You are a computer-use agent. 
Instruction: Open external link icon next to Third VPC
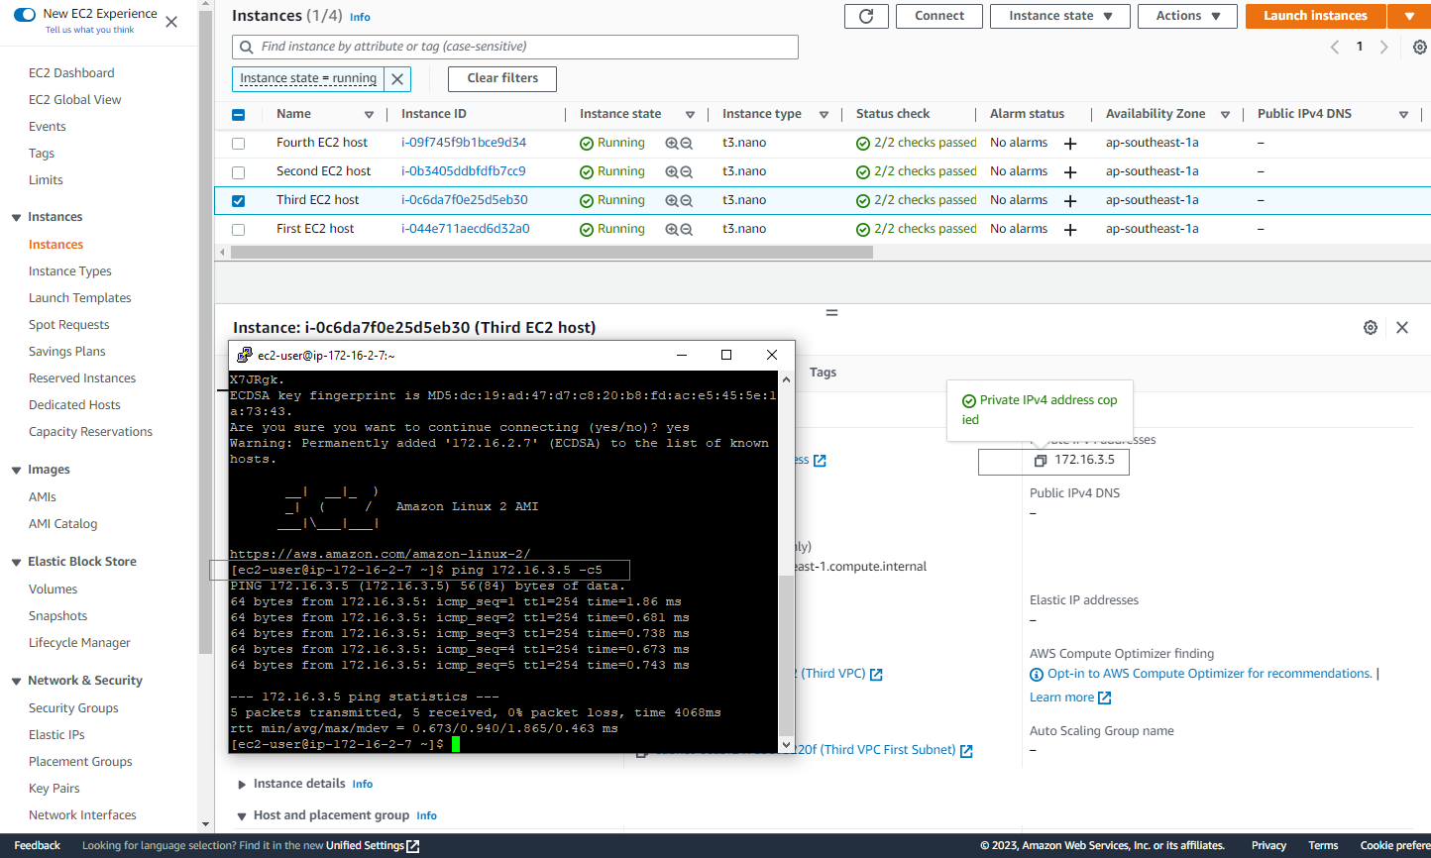point(876,674)
